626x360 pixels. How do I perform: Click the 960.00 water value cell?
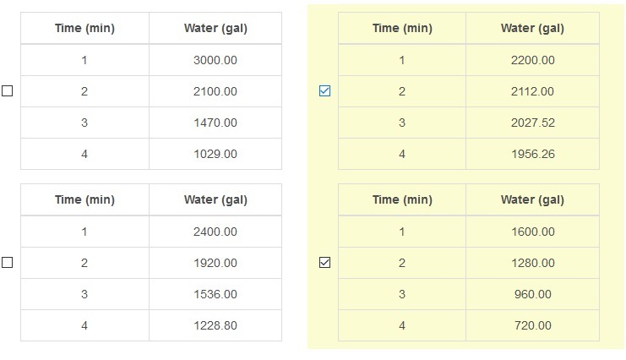point(532,294)
